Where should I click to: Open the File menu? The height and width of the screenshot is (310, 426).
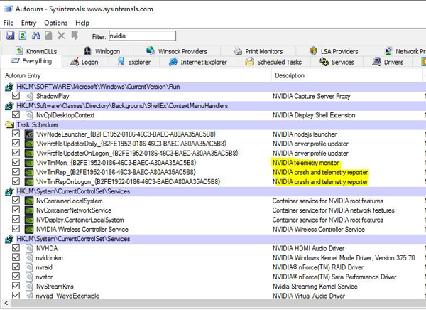pyautogui.click(x=9, y=23)
